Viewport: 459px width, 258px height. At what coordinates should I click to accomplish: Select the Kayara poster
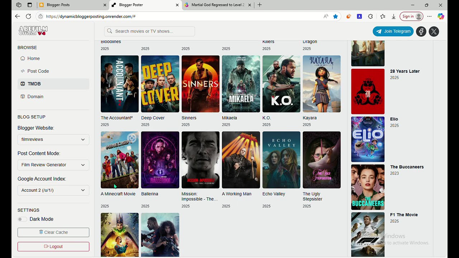pos(322,84)
